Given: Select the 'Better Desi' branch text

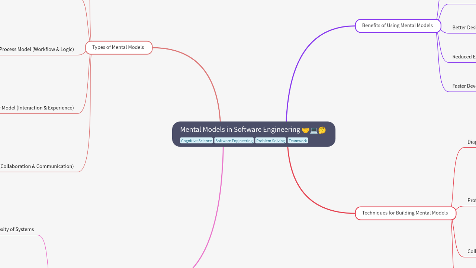Looking at the screenshot, I should [x=464, y=28].
